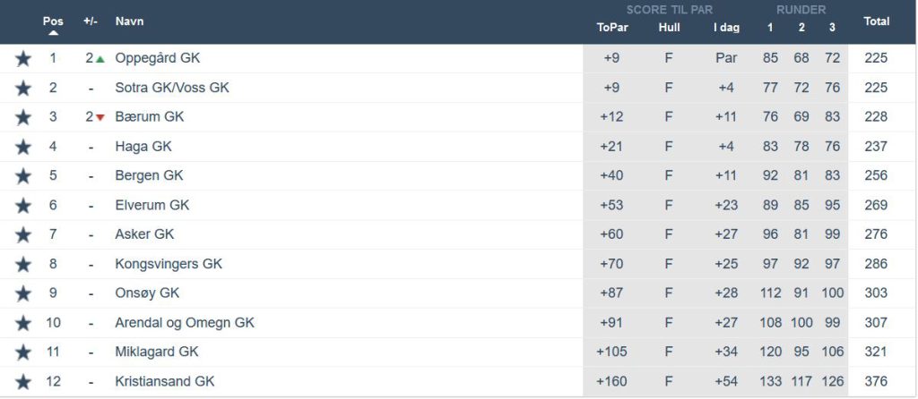This screenshot has width=918, height=399.
Task: Mark Haga GK using the star icon
Action: pyautogui.click(x=23, y=147)
